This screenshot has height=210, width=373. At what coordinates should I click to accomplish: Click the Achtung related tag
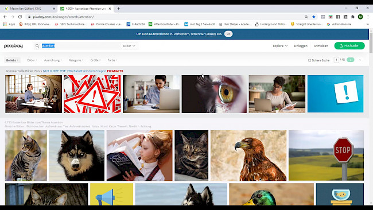pos(146,127)
